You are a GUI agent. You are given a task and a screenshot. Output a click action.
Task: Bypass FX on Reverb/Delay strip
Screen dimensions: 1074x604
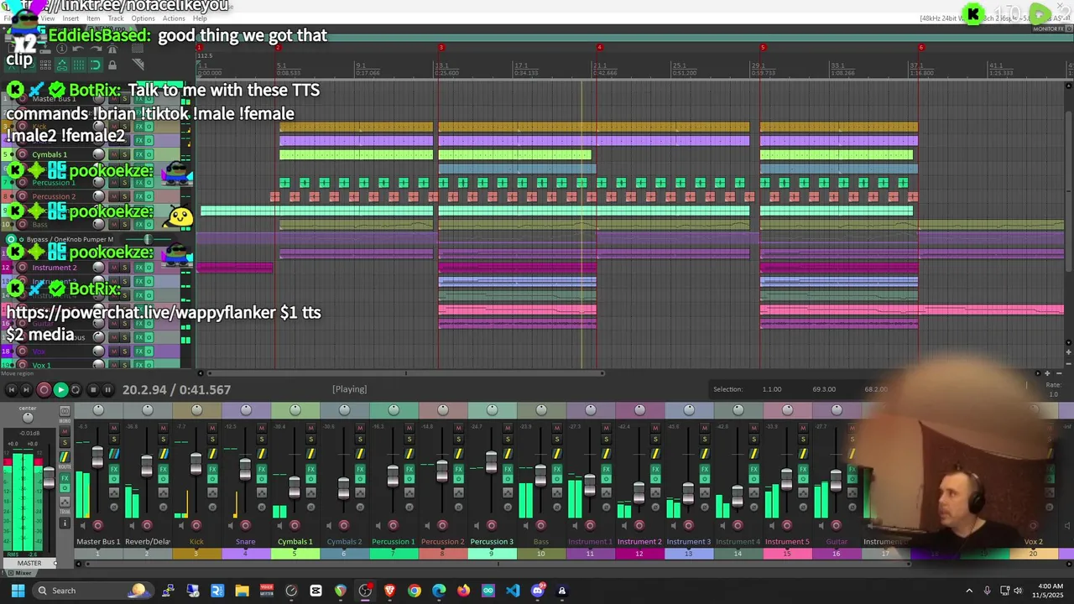click(164, 479)
